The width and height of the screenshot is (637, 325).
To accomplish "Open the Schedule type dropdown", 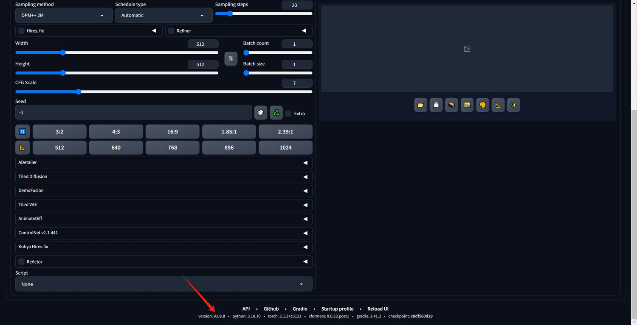I will (x=163, y=15).
